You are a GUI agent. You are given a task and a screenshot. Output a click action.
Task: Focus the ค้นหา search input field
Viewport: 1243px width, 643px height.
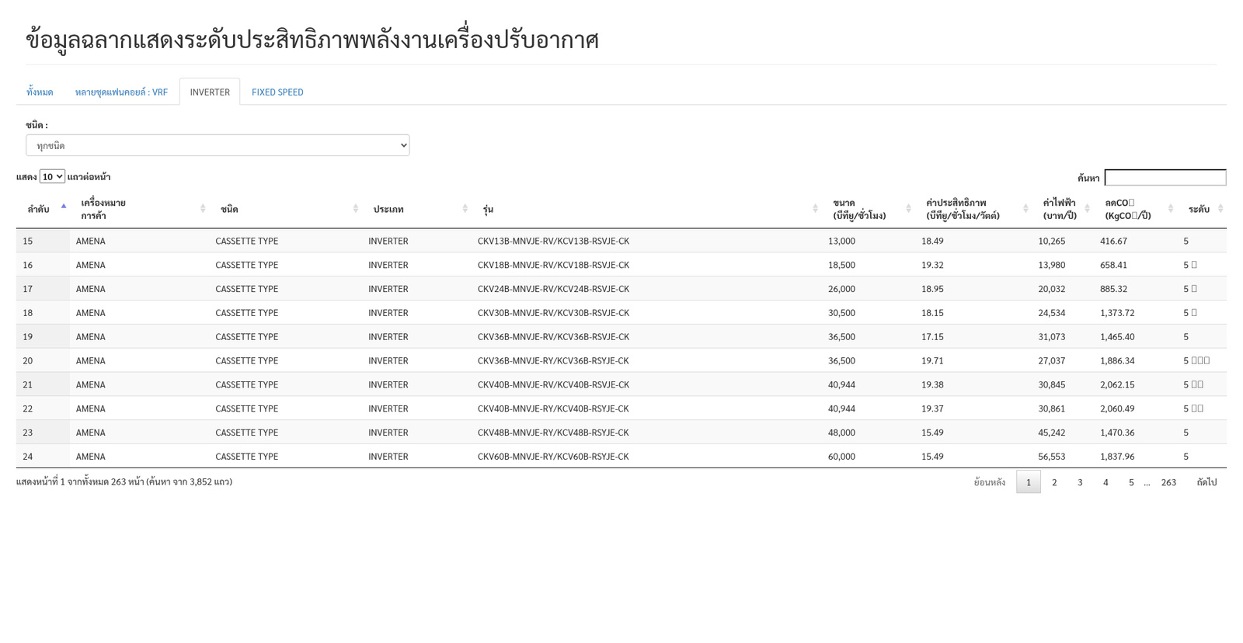click(x=1165, y=178)
